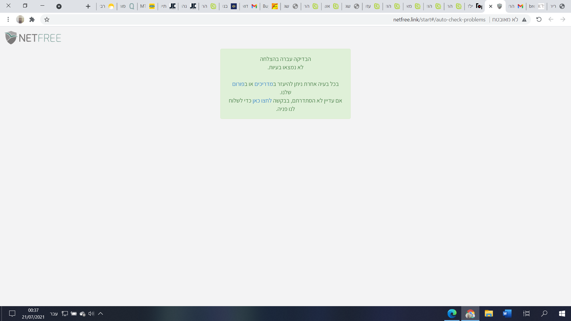The width and height of the screenshot is (571, 321).
Task: Open File Explorer from the taskbar
Action: [x=489, y=314]
